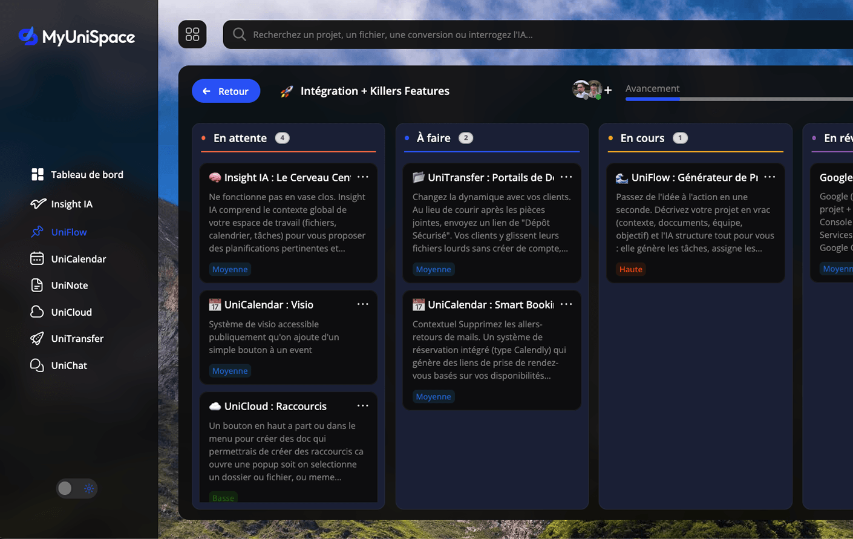The image size is (853, 539).
Task: Click the Retour button
Action: tap(226, 91)
